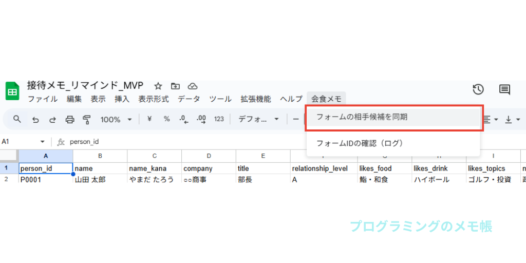Expand the 100% zoom dropdown
526x263 pixels.
pyautogui.click(x=116, y=119)
